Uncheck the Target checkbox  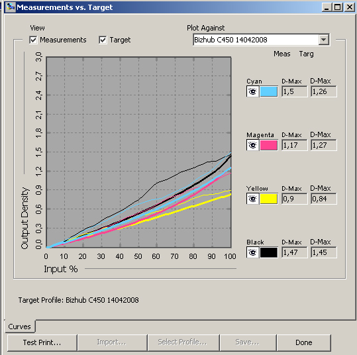103,40
